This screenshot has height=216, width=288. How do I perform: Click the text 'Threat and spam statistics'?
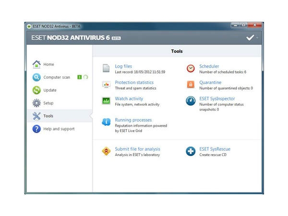[x=135, y=88]
